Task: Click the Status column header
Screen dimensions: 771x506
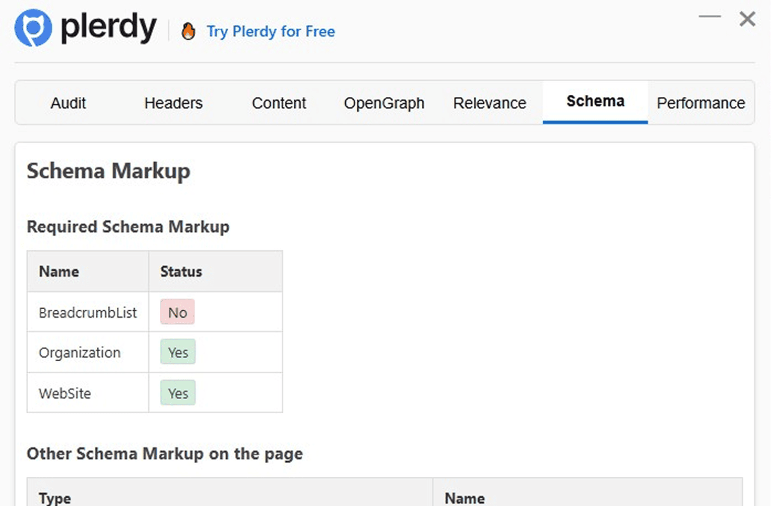Action: 181,271
